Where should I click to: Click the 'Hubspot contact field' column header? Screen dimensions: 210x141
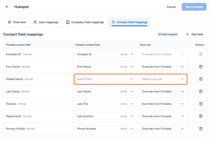coord(87,45)
